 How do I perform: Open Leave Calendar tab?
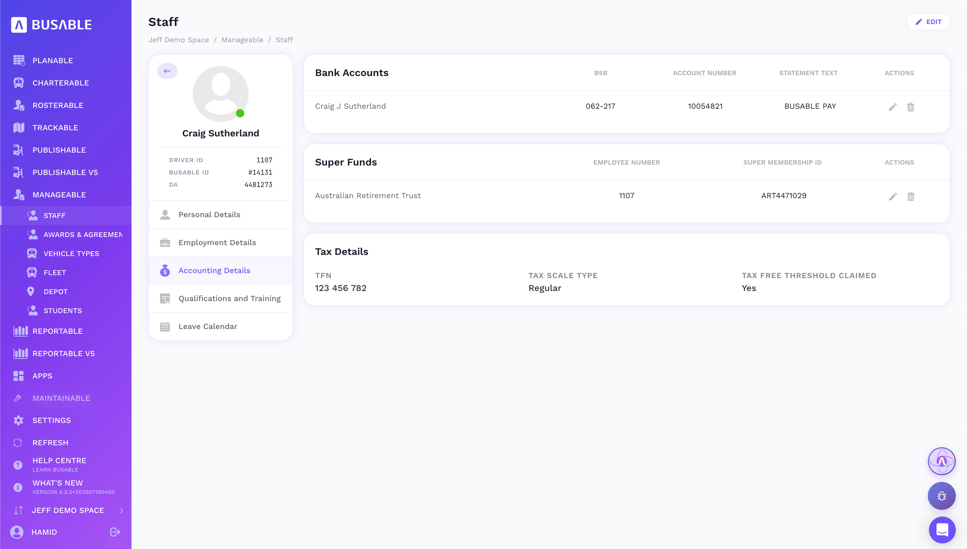point(220,326)
